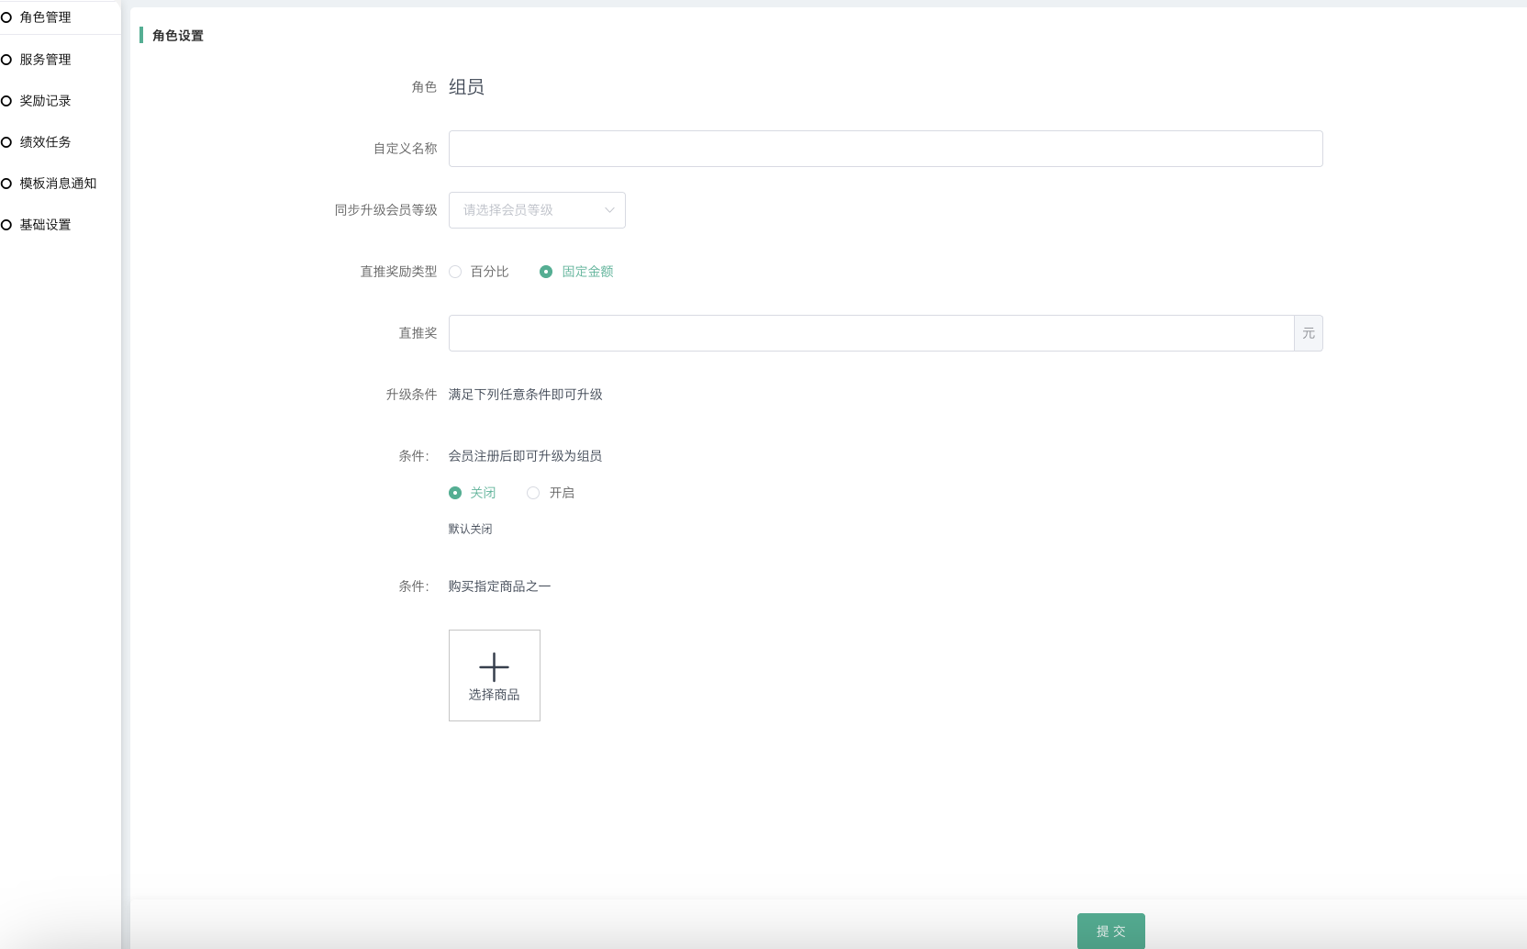1527x949 pixels.
Task: Choose 关闭 for register upgrade condition
Action: tap(455, 493)
